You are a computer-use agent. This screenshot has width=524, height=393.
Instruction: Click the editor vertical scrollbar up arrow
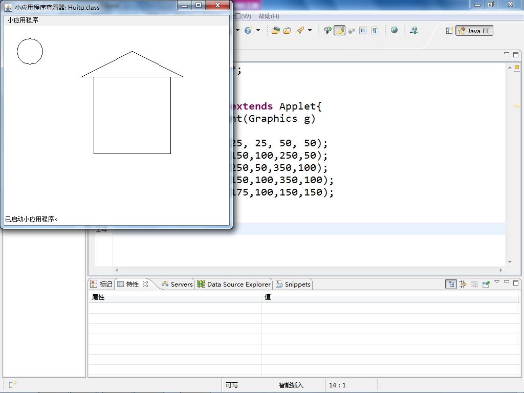point(510,68)
